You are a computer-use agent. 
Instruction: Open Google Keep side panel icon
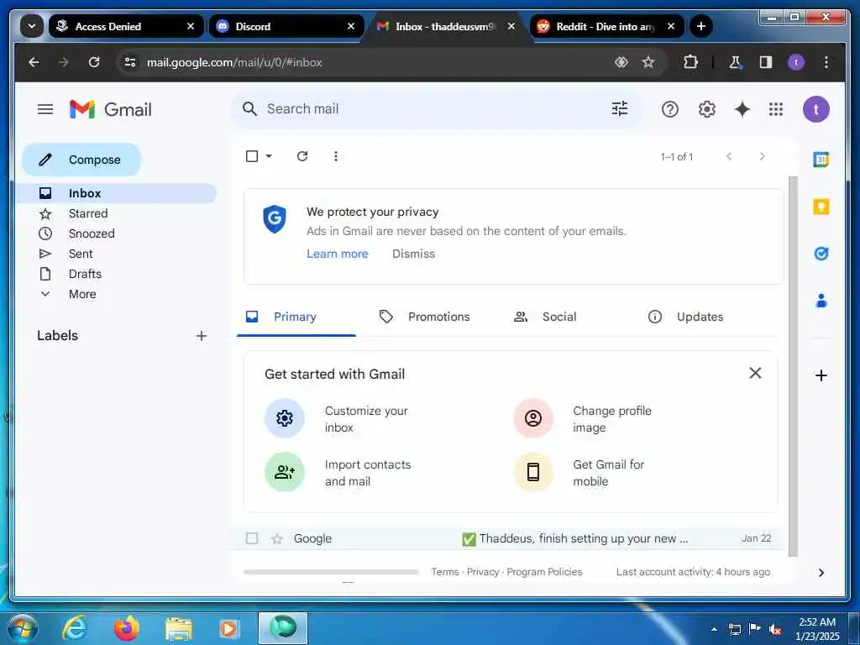821,207
